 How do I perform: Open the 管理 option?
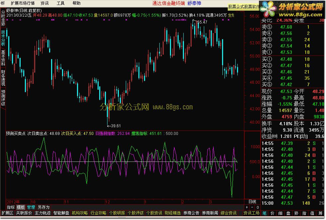(x=31, y=207)
